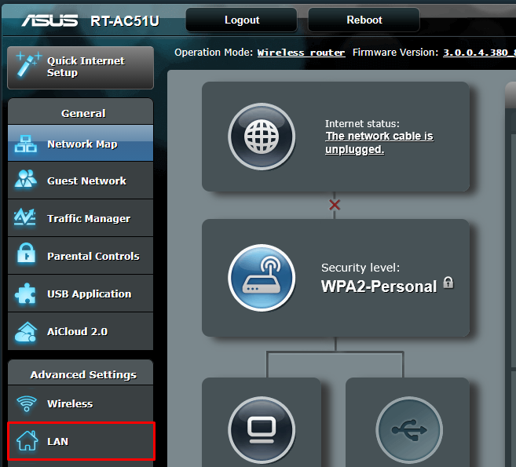Click the 'Security level:' label
The width and height of the screenshot is (516, 467).
click(x=360, y=268)
